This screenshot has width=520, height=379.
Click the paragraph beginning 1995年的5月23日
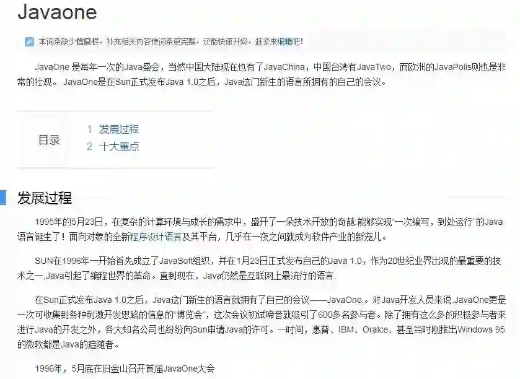260,229
